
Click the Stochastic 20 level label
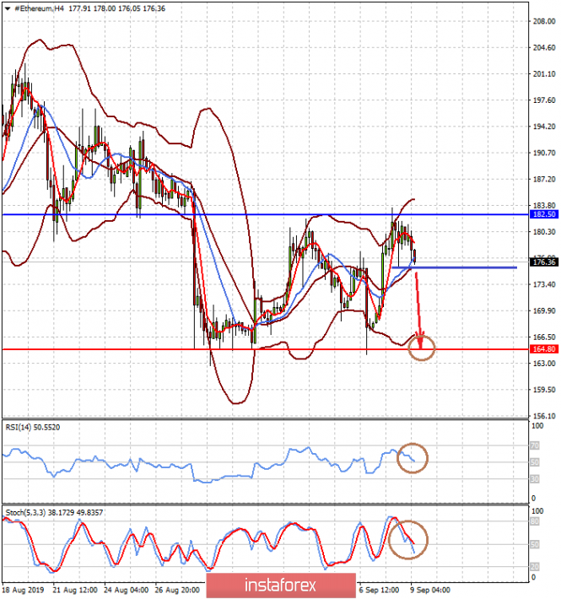[x=535, y=567]
